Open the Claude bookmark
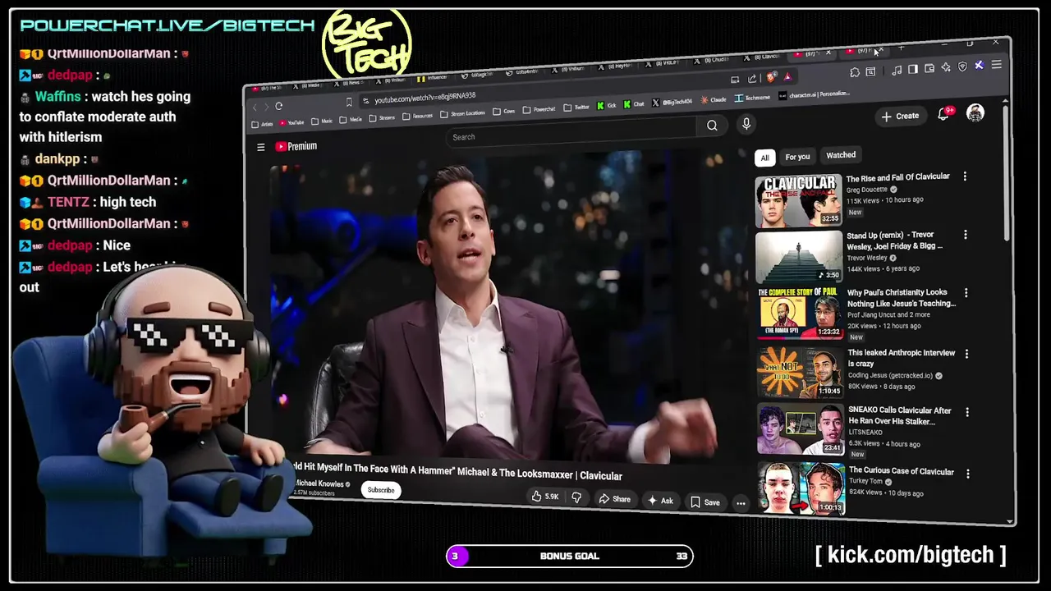1051x591 pixels. [x=713, y=99]
